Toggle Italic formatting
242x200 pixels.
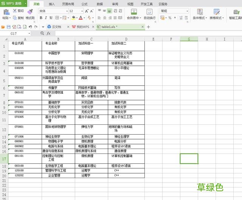(x=46, y=18)
